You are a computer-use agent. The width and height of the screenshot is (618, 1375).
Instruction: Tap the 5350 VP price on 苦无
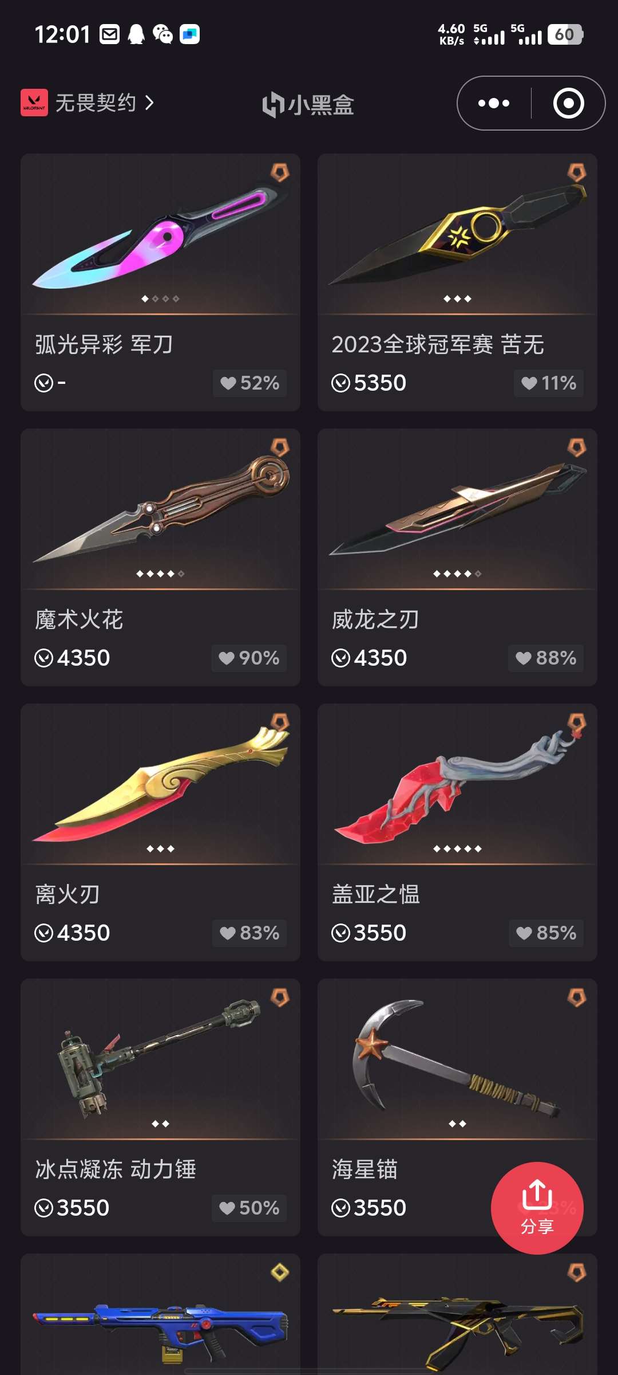coord(369,383)
